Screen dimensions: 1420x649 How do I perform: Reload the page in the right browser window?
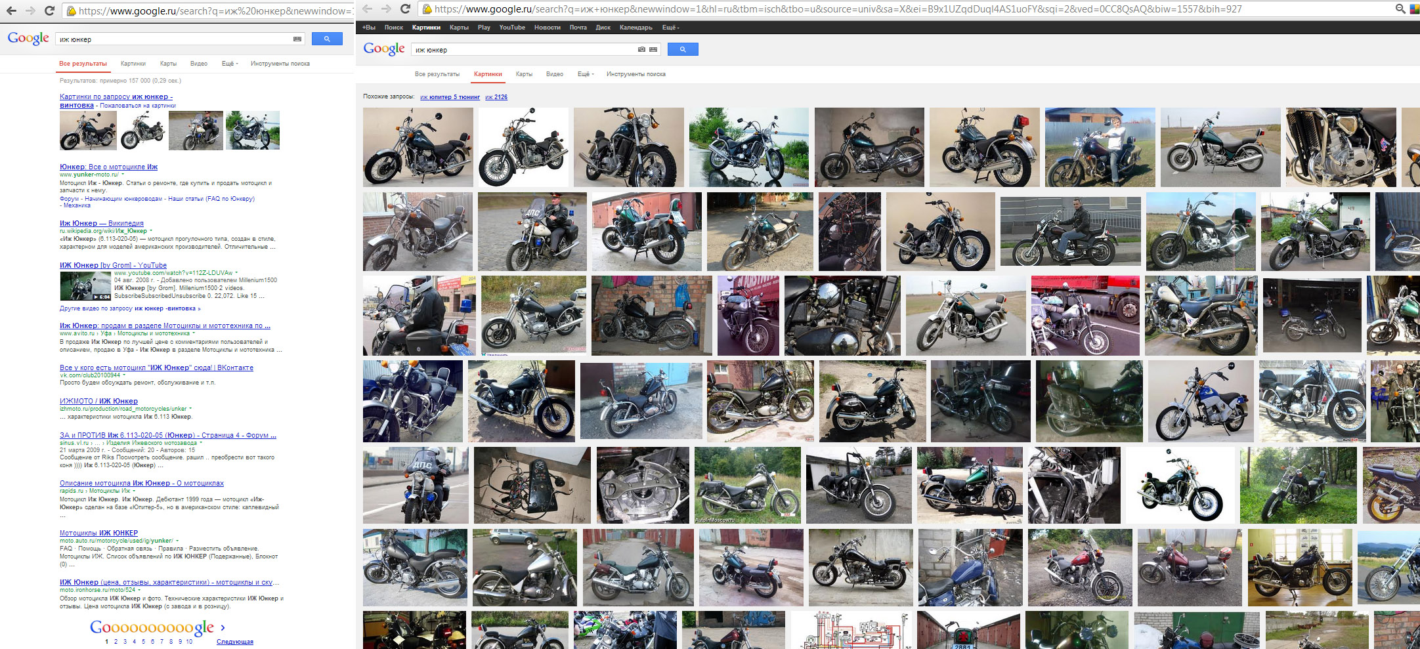tap(405, 9)
